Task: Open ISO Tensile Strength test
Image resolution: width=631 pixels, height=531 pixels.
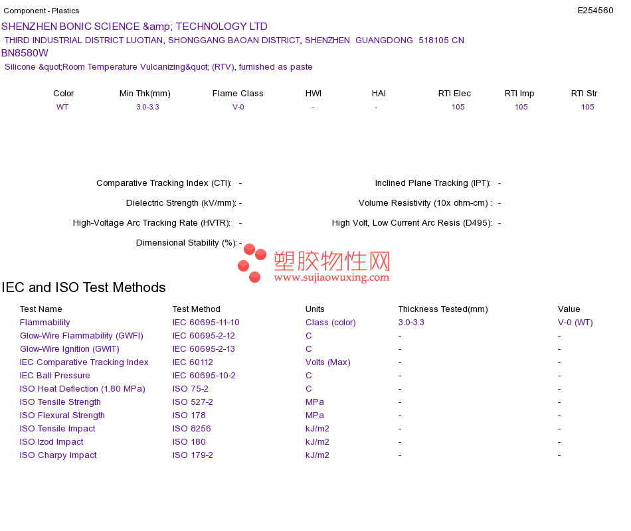Action: coord(60,402)
